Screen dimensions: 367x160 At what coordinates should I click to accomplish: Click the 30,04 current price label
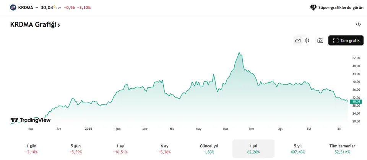tap(356, 102)
